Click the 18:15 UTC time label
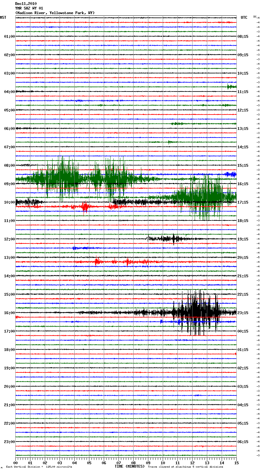 coord(243,221)
